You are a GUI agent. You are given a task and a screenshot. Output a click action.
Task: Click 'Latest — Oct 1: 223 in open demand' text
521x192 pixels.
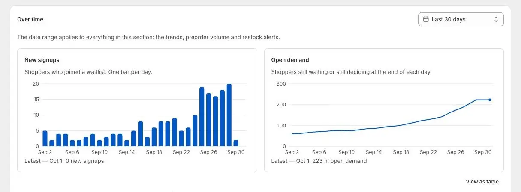319,161
